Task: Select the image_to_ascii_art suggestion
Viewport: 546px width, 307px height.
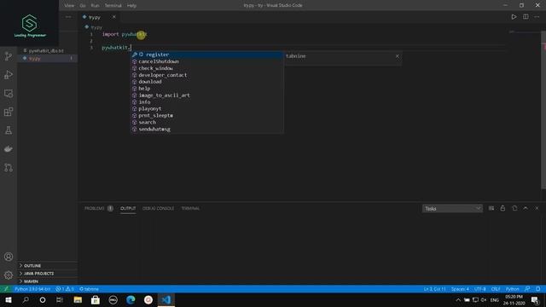Action: 207,95
